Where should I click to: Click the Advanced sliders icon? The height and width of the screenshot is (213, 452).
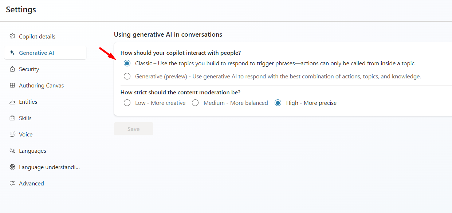12,184
